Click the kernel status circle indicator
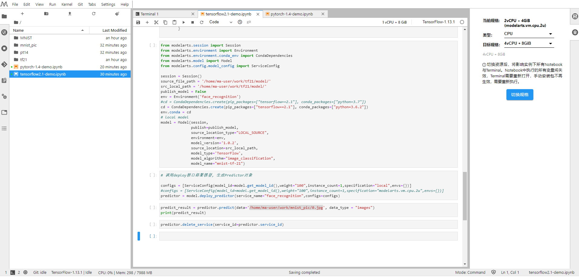 coord(462,22)
